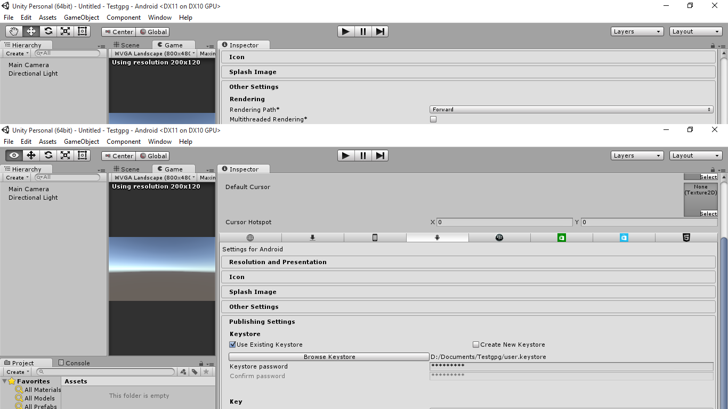Click All Models favorite search

(35, 398)
